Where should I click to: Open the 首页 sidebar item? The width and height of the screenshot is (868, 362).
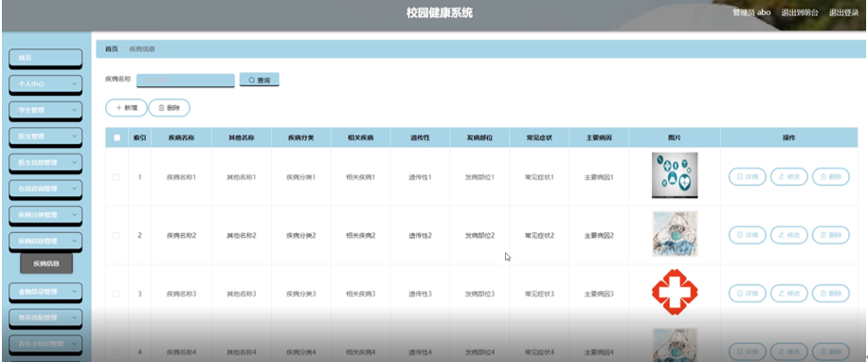click(45, 58)
